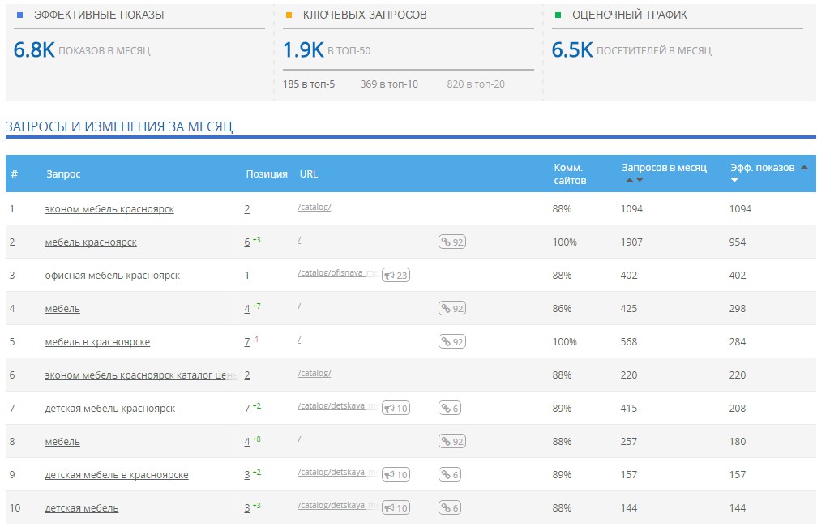Click '185 в топ-5' stat
The height and width of the screenshot is (531, 830).
tap(309, 84)
